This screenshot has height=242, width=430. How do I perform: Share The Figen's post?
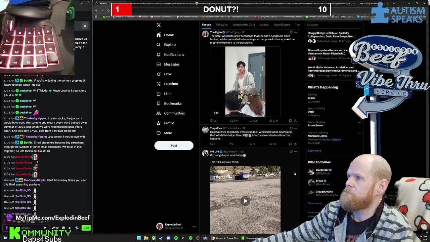295,121
